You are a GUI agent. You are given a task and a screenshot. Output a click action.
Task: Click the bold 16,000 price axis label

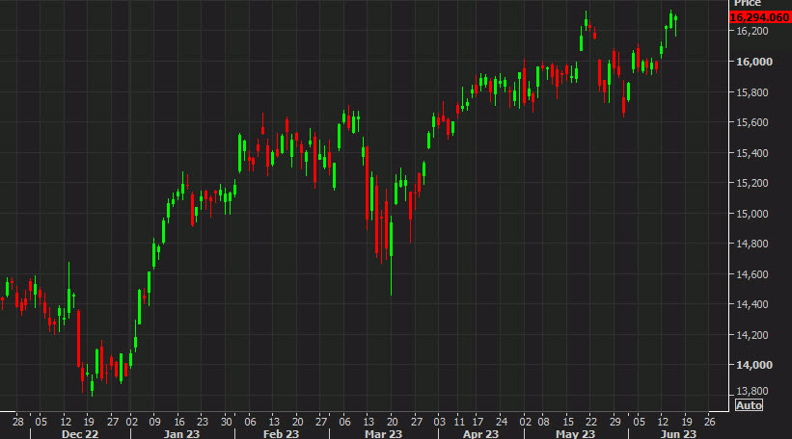click(754, 62)
